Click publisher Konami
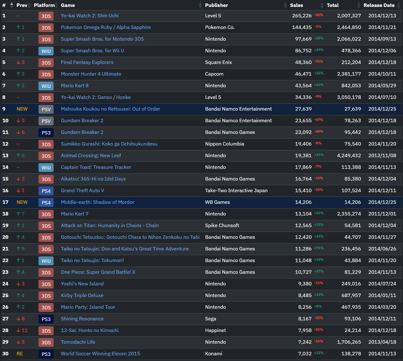The height and width of the screenshot is (361, 403). click(x=213, y=353)
